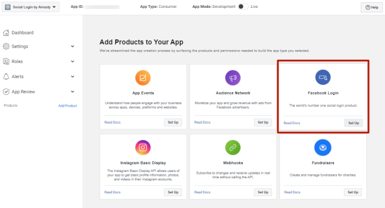Click Set Up for App Events
Screen dimensions: 385x208
[173, 123]
